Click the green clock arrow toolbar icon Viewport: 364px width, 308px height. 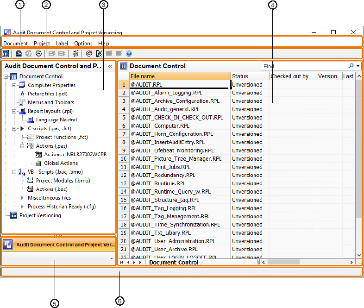coord(38,54)
